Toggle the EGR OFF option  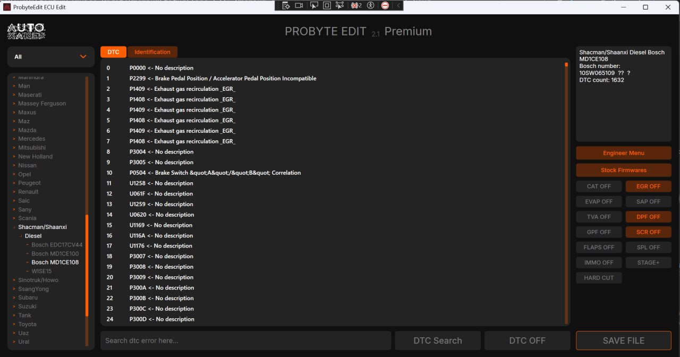point(648,186)
